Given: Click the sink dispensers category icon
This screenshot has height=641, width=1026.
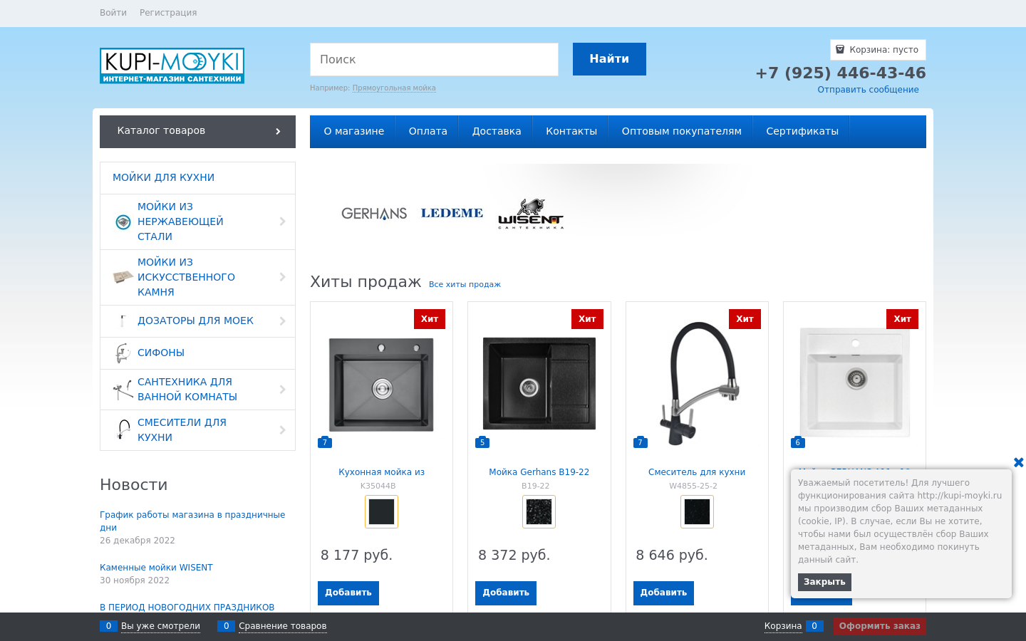Looking at the screenshot, I should tap(123, 321).
